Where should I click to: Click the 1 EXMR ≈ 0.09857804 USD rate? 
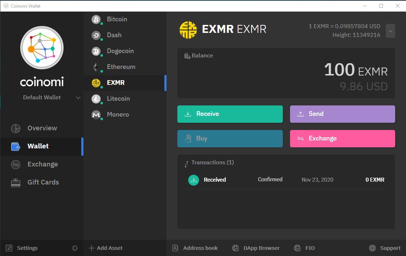[x=344, y=26]
